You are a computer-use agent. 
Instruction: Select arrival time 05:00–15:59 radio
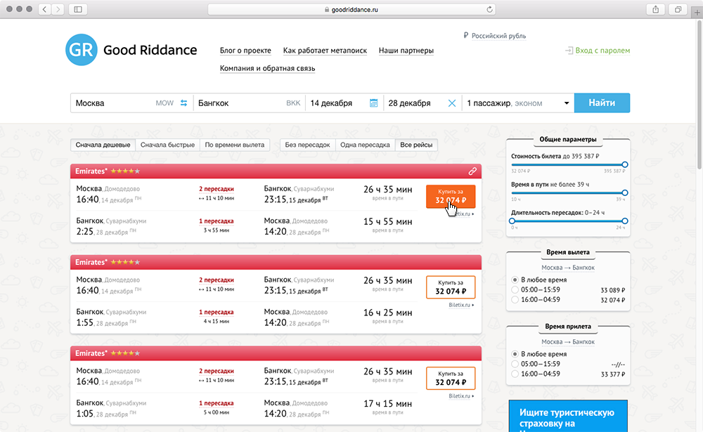(x=515, y=364)
